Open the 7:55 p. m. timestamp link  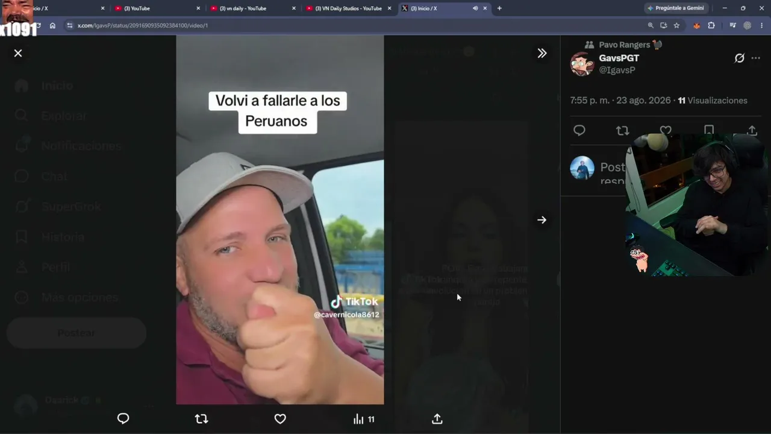(x=620, y=101)
